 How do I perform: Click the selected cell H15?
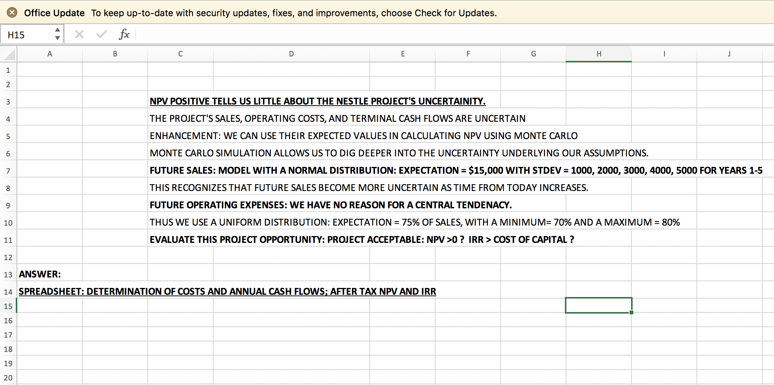coord(599,305)
